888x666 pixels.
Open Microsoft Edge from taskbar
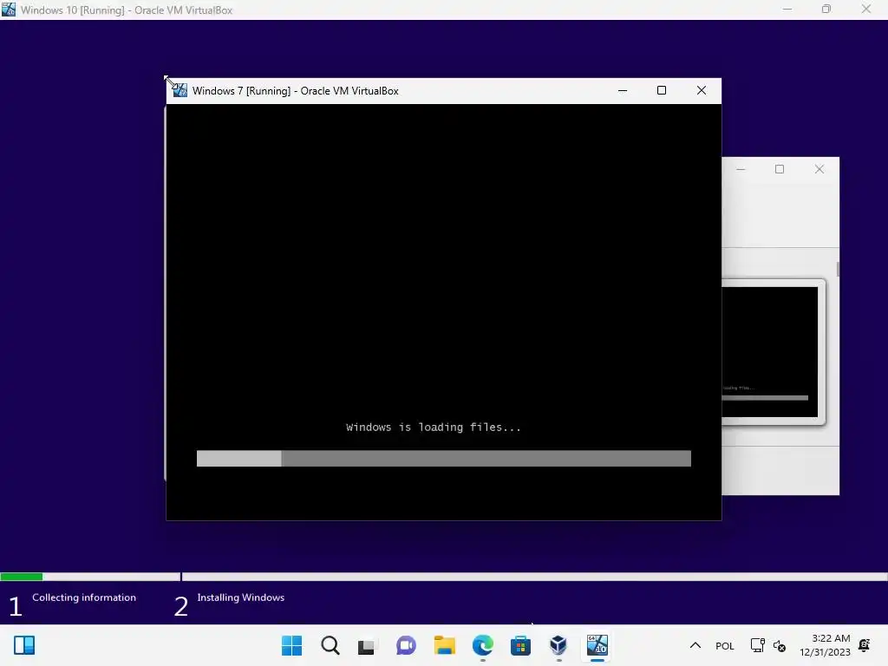click(x=482, y=645)
